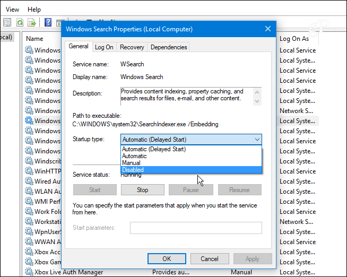This screenshot has height=277, width=347.
Task: Click the gear icon beside the WinHTTP service
Action: (29, 171)
